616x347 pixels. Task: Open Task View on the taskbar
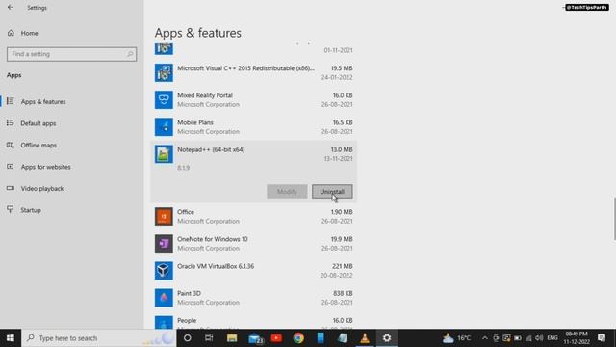(x=209, y=338)
